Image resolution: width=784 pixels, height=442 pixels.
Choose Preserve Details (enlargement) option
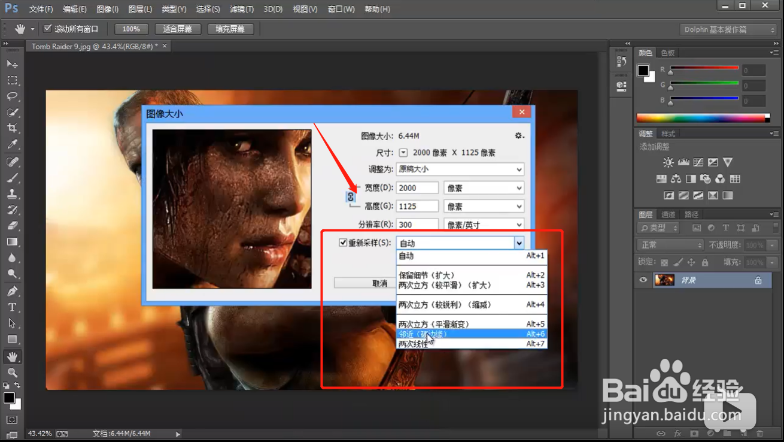472,276
